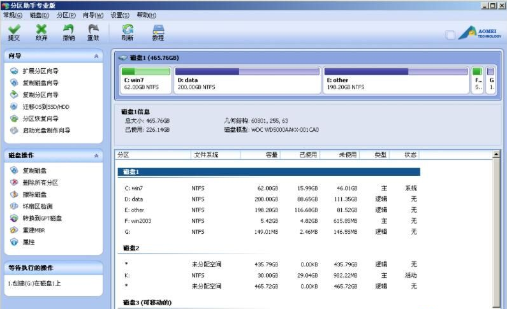Click the partition list scrollbar up arrow

tap(496, 154)
